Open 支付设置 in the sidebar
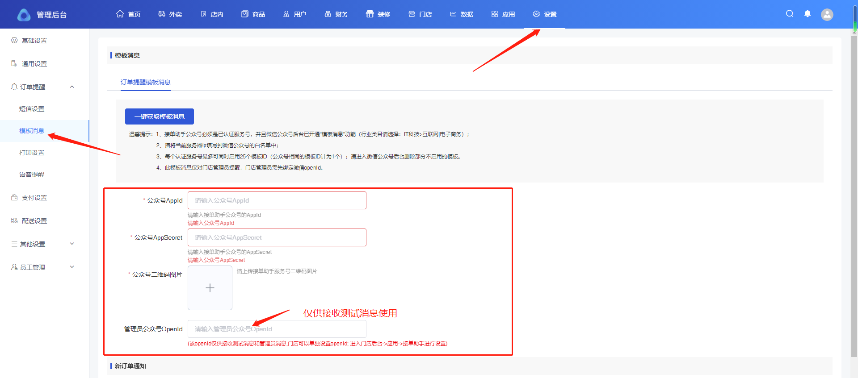858x378 pixels. click(34, 198)
